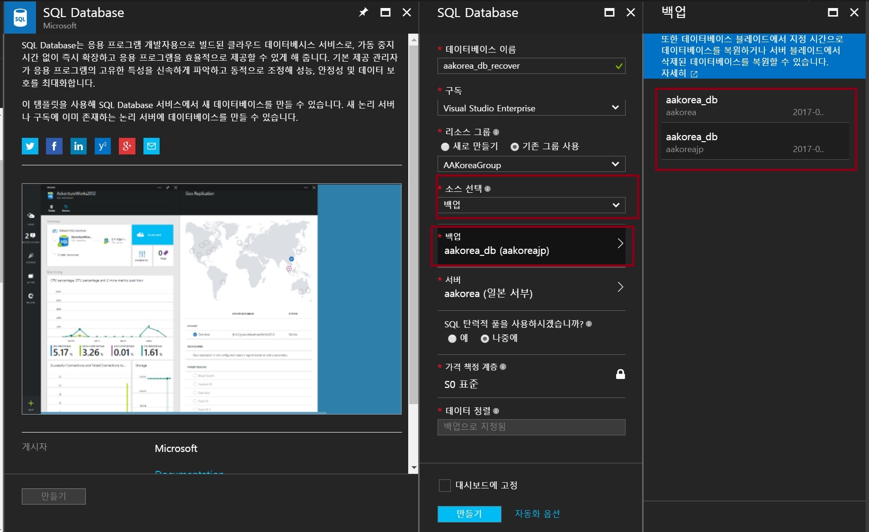
Task: Pin the SQL Database blade
Action: click(363, 12)
